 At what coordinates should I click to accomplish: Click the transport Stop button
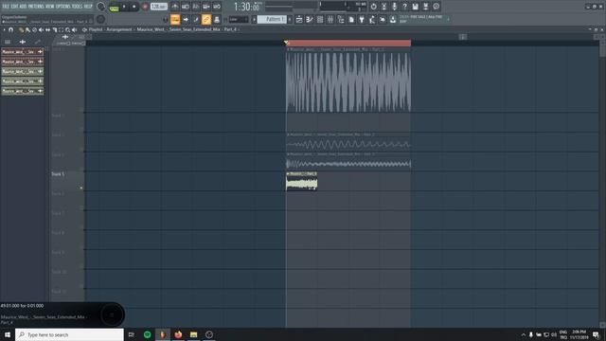coord(134,7)
